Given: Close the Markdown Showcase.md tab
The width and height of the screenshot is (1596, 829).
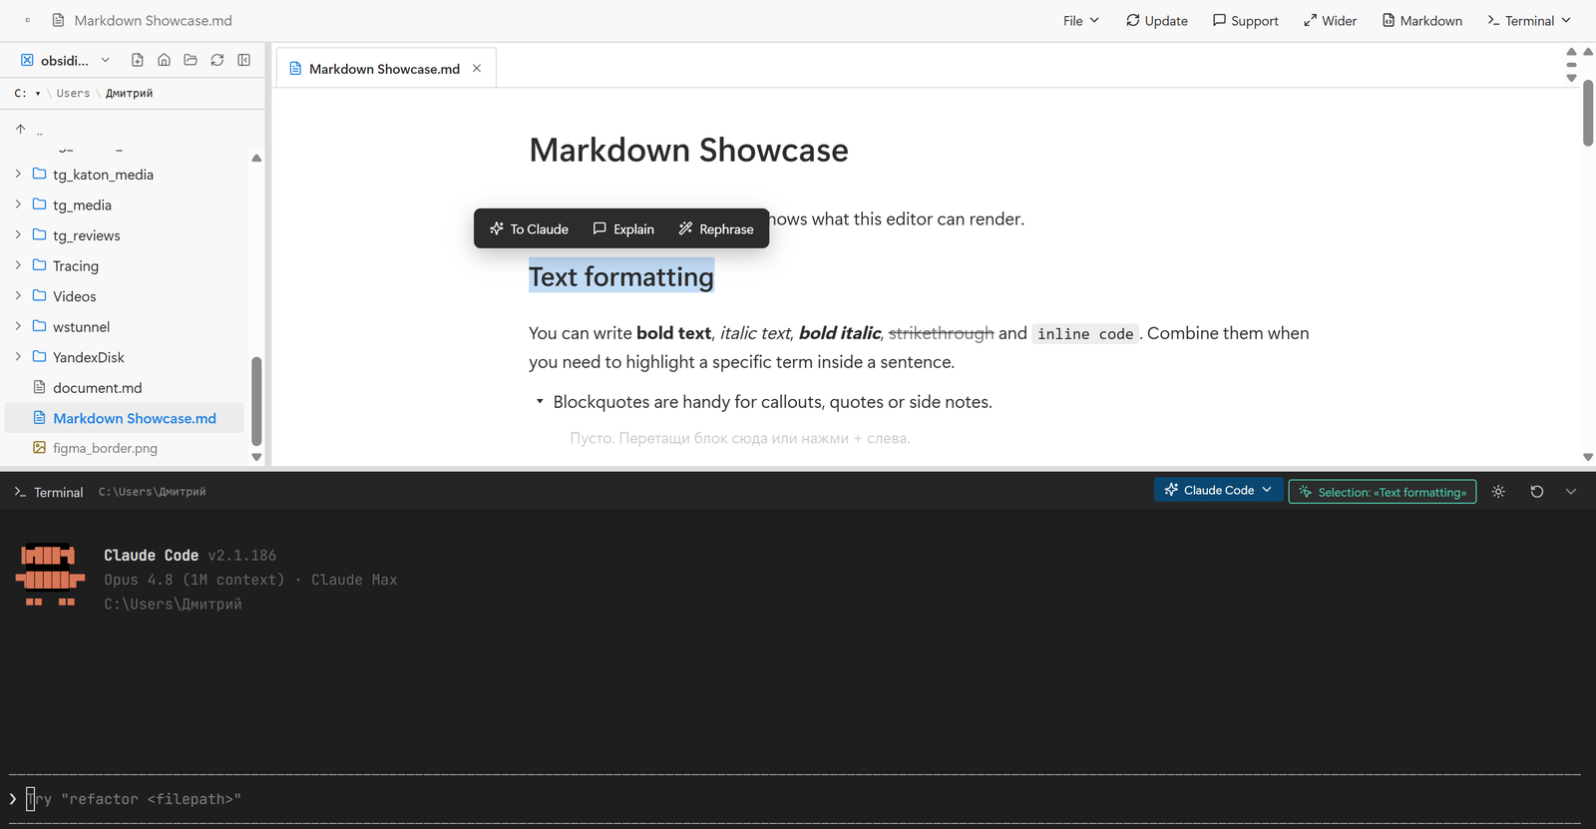Looking at the screenshot, I should (x=477, y=69).
